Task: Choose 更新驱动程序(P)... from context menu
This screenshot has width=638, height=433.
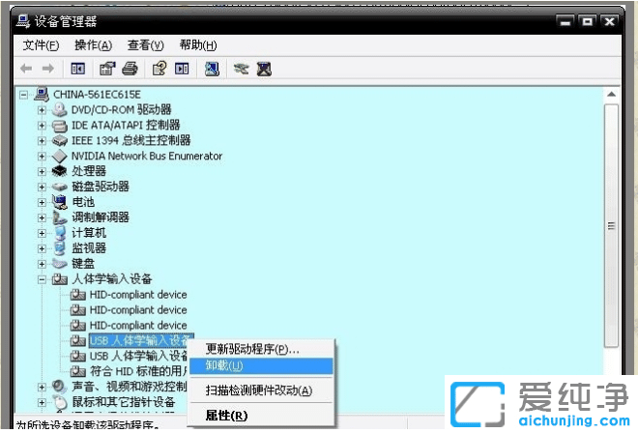Action: pos(261,349)
